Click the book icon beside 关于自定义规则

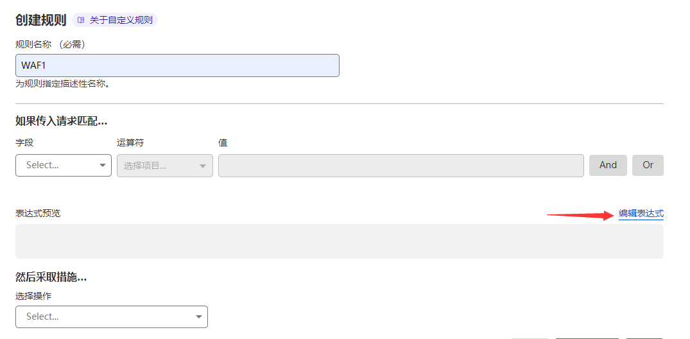coord(81,20)
